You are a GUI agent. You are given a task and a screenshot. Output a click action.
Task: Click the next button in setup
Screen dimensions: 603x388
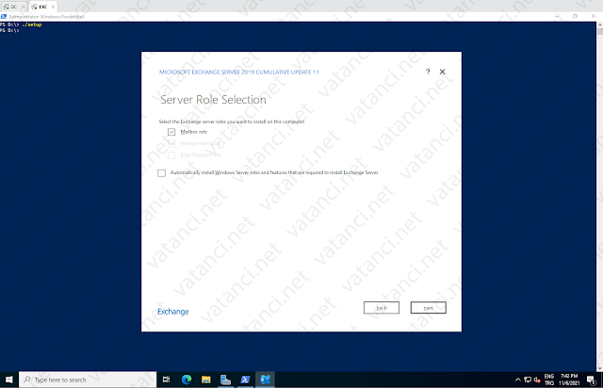(x=429, y=308)
